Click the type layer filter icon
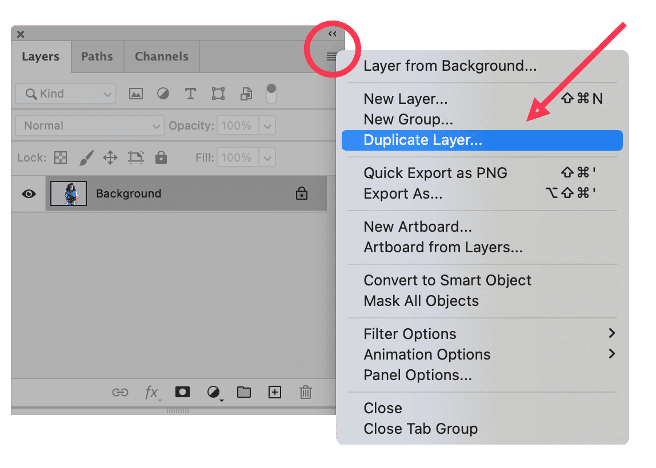The image size is (656, 468). 190,94
